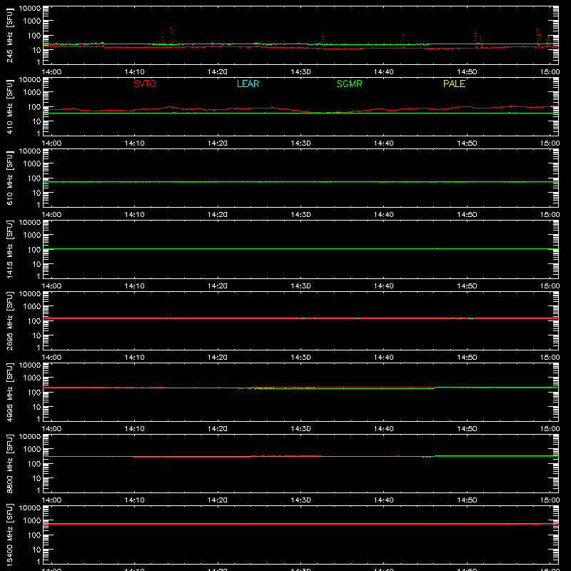Select the 8800 MHz [SFU] axis title
Viewport: 571px width, 571px height.
[10, 463]
